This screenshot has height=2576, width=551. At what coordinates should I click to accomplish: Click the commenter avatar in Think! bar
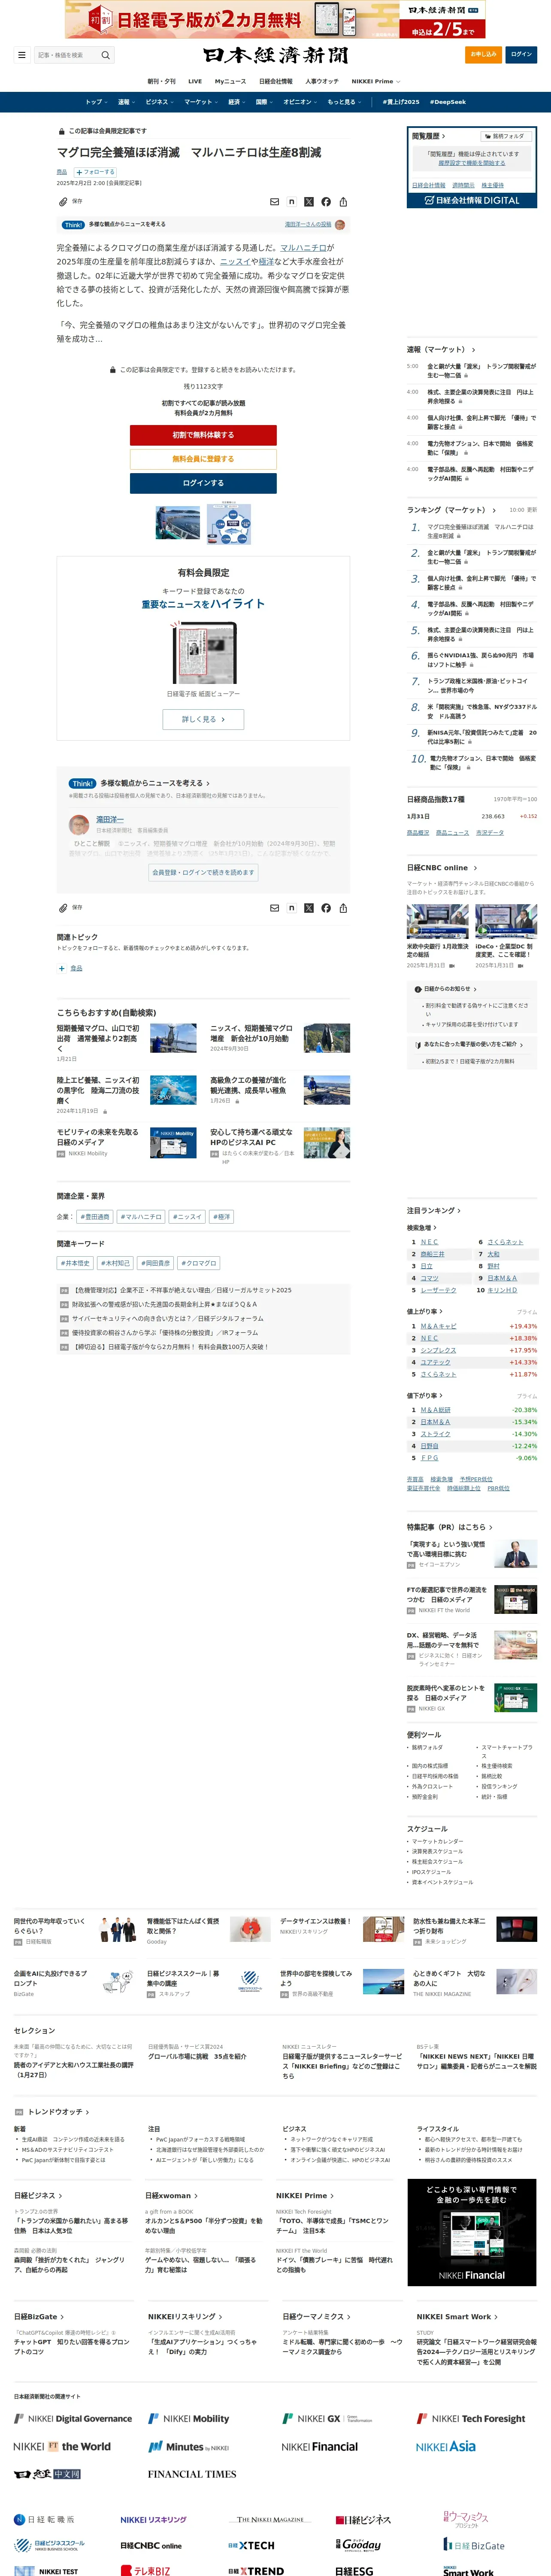coord(340,225)
